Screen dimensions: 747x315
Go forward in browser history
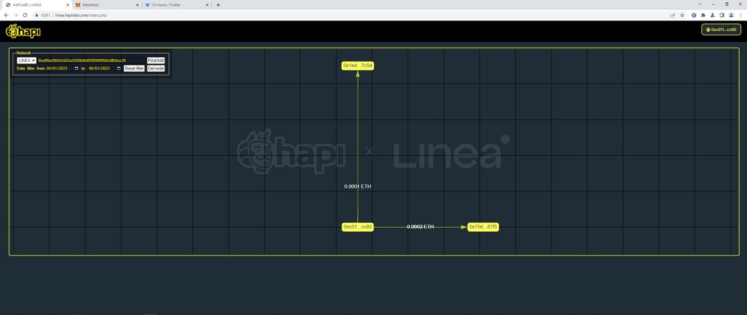16,15
